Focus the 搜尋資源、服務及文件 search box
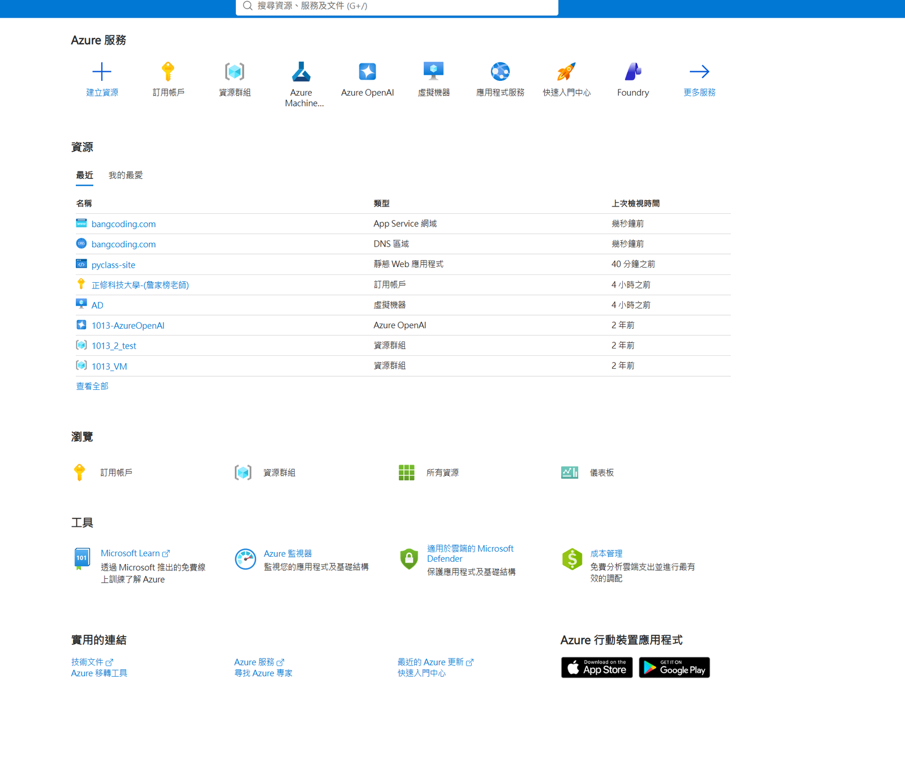The width and height of the screenshot is (905, 770). coord(397,6)
